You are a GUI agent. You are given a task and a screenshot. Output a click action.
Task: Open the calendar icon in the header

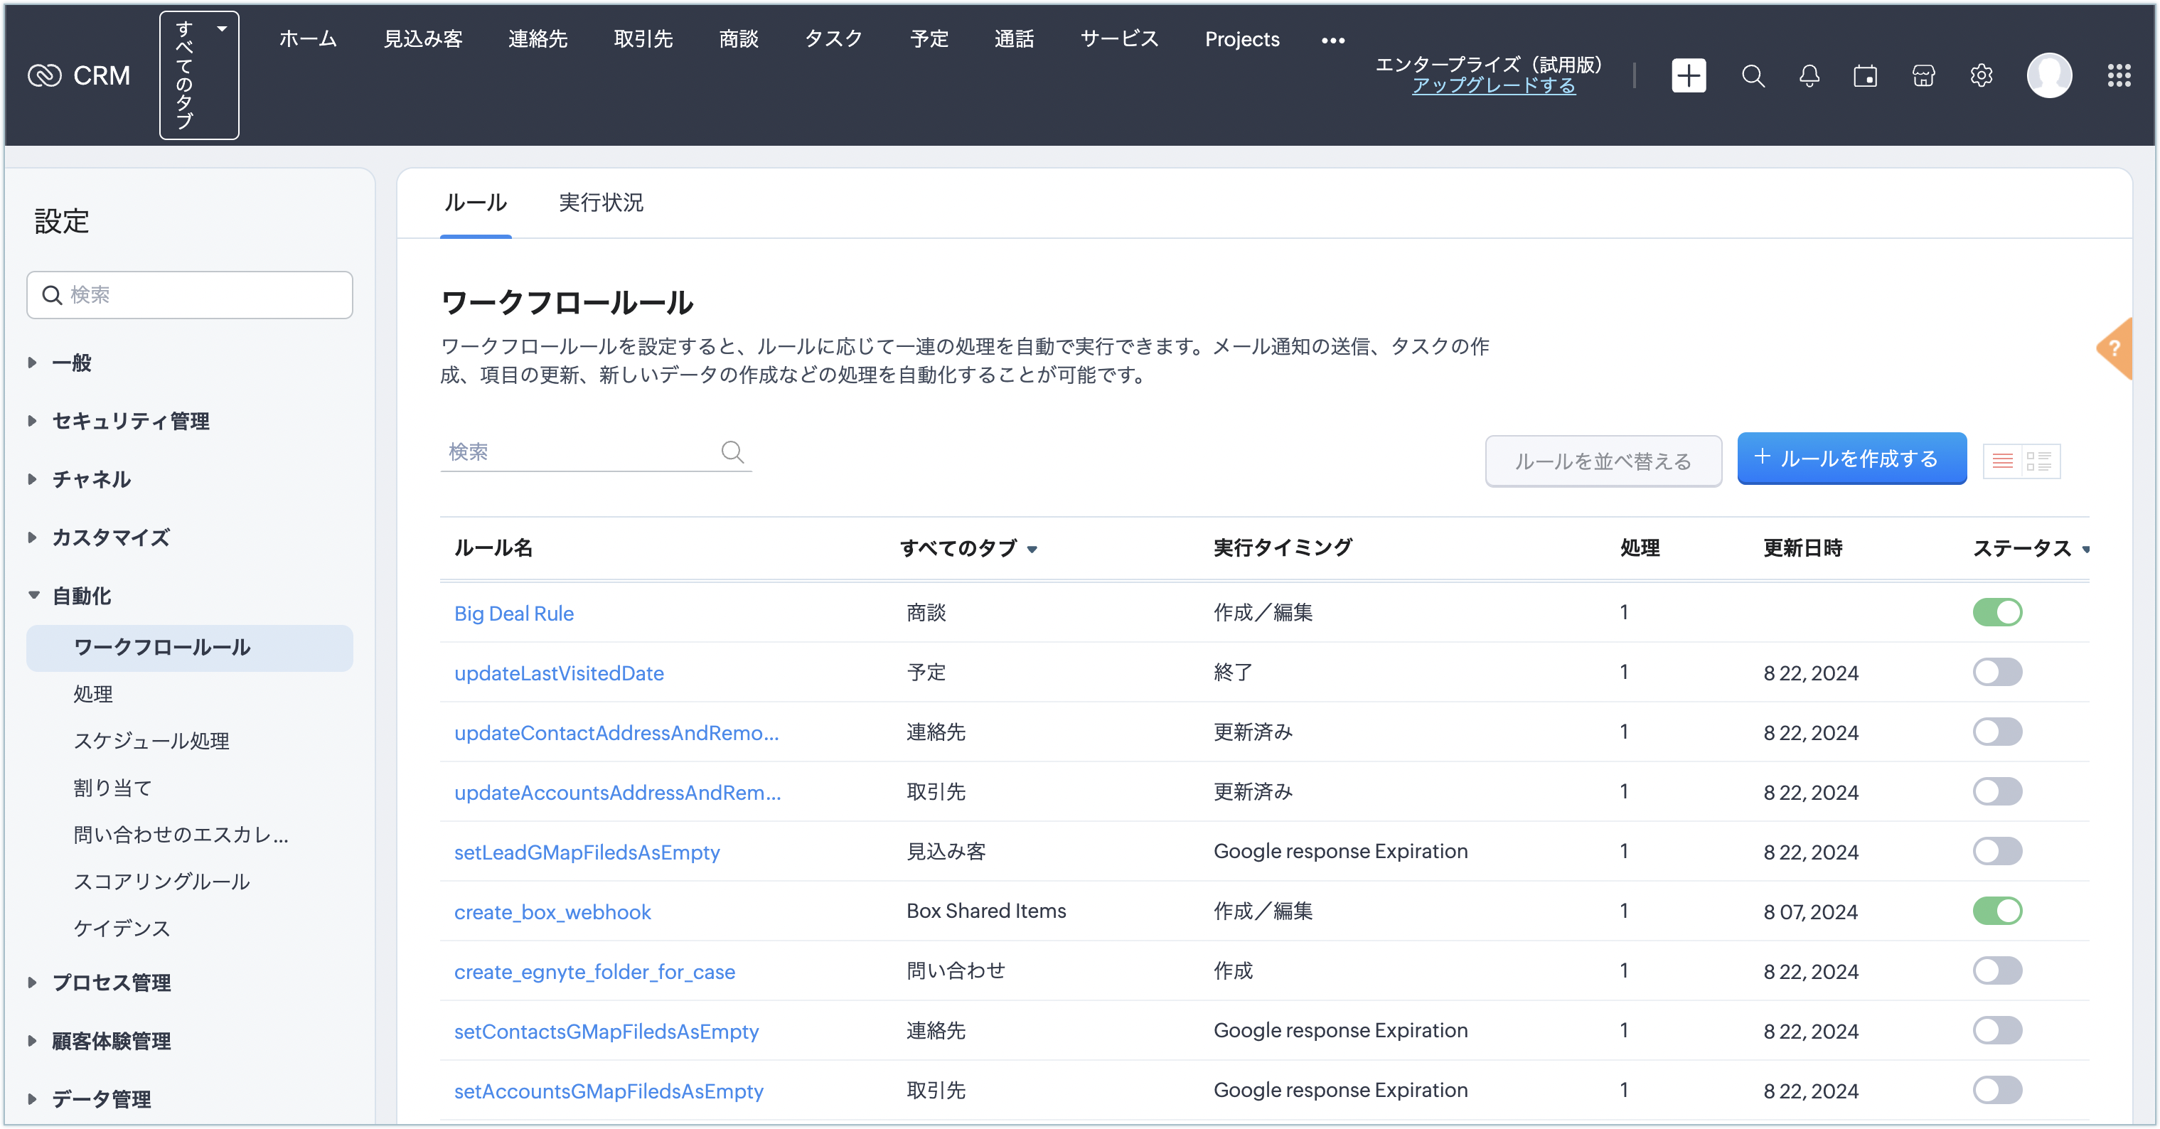(1866, 75)
